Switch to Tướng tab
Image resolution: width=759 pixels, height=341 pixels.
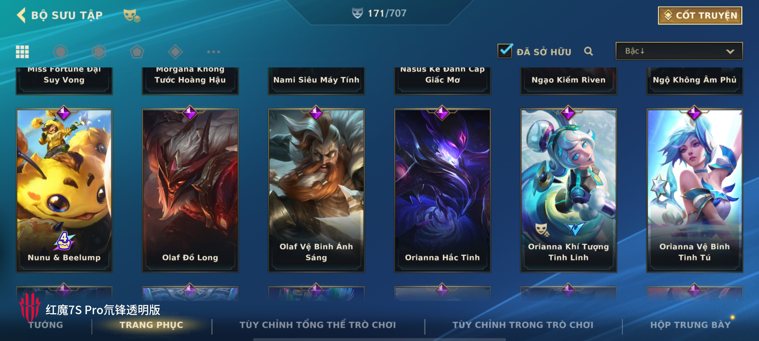[x=46, y=325]
